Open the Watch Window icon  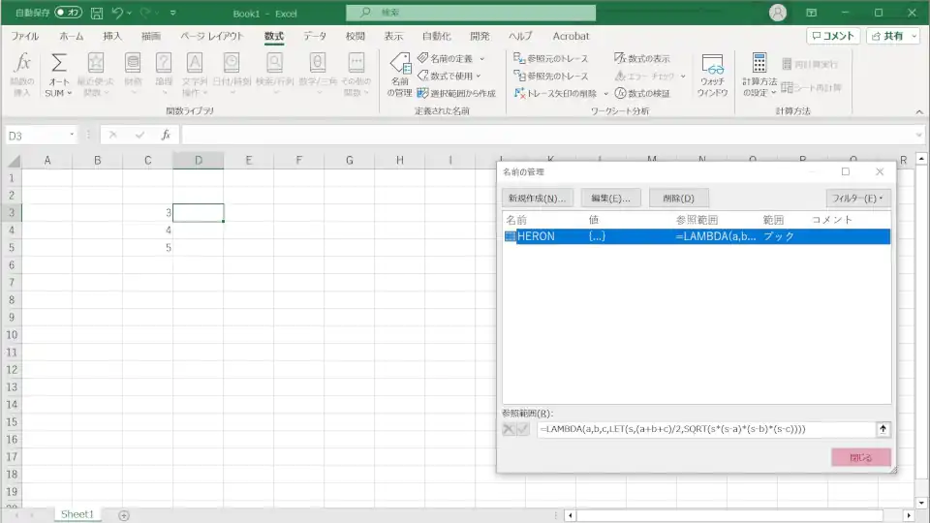click(x=712, y=64)
